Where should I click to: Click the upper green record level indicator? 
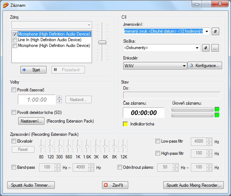point(217,109)
